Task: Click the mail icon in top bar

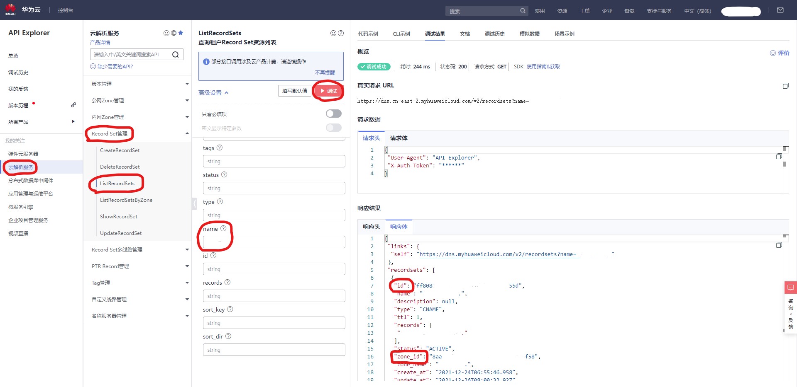Action: 780,10
